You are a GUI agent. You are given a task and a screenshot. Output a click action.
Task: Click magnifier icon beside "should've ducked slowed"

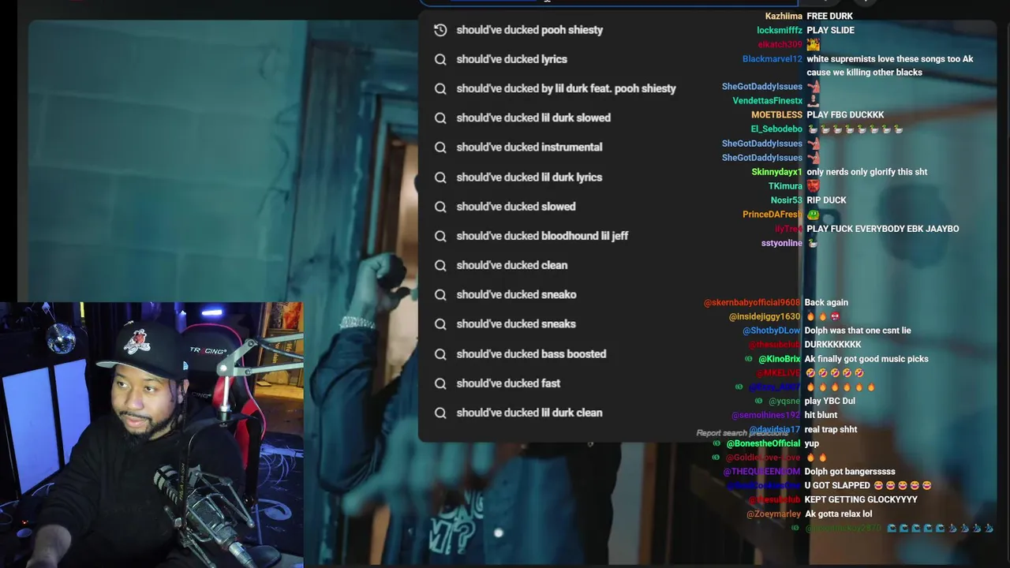[x=440, y=206]
